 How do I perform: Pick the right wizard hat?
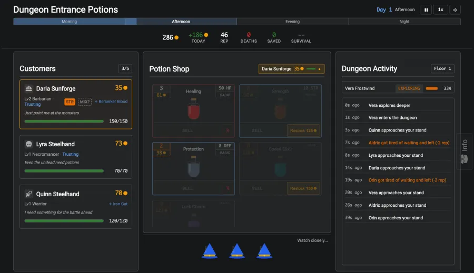(264, 251)
